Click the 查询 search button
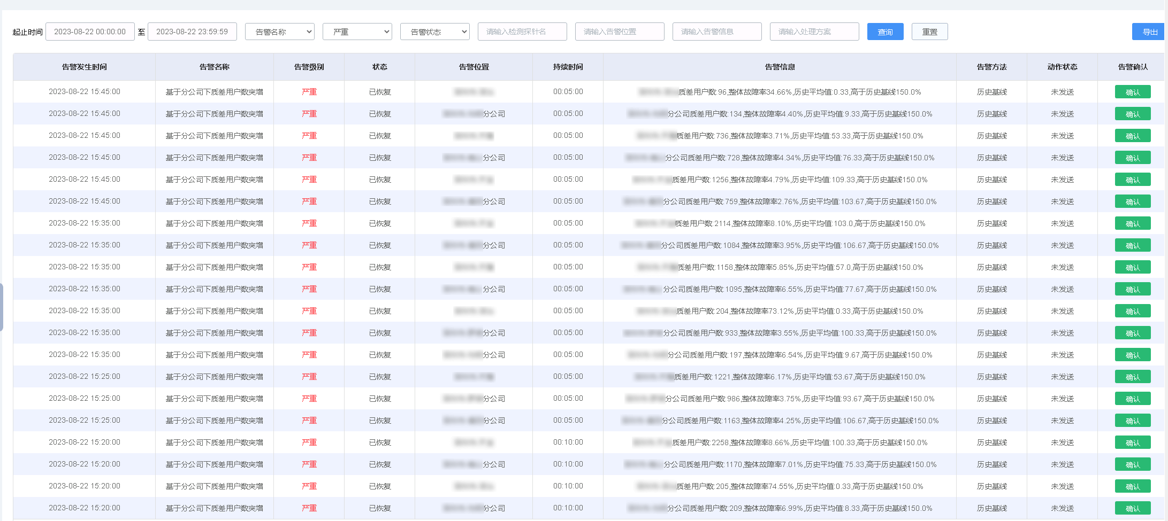1168x521 pixels. point(885,32)
